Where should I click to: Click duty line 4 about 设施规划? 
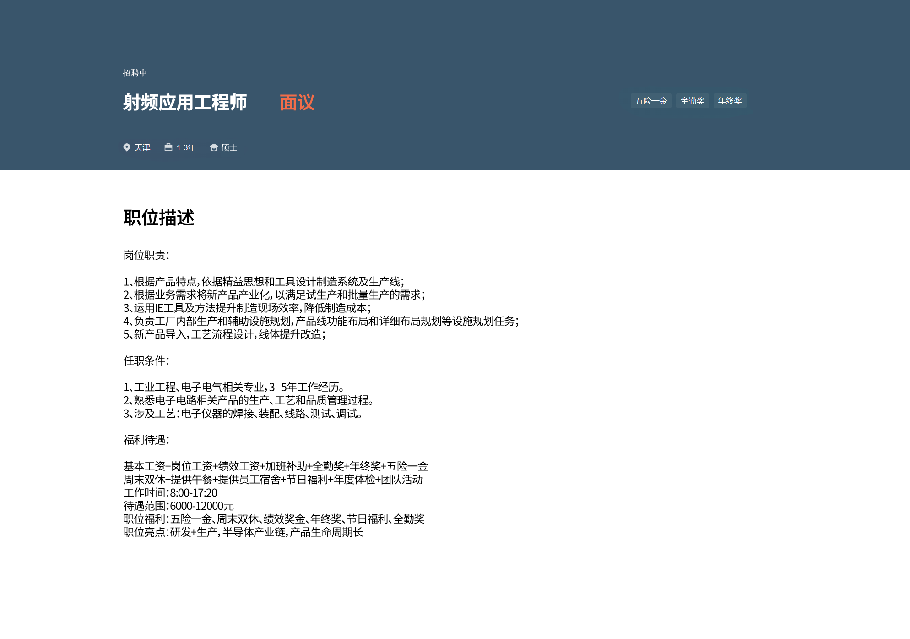pyautogui.click(x=322, y=322)
